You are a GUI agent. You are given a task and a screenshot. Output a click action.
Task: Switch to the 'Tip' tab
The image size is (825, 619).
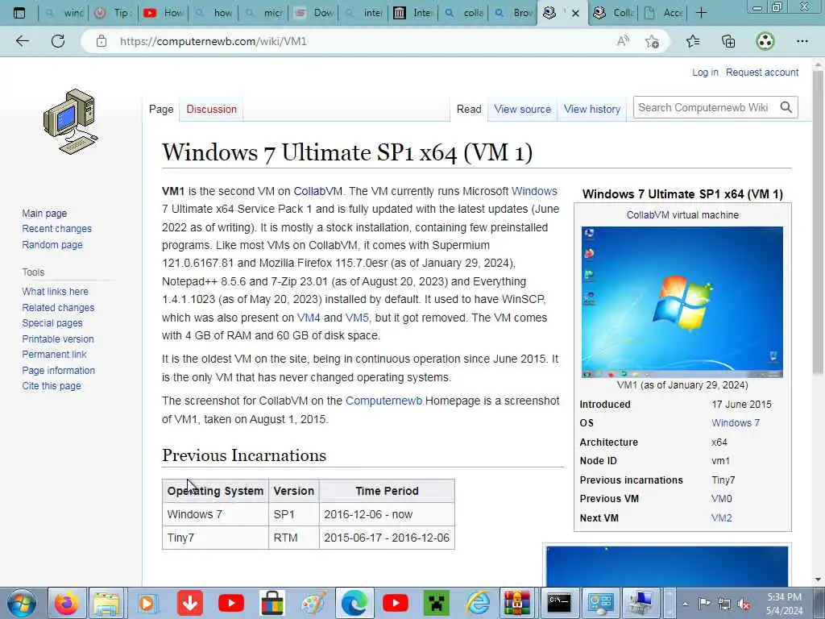[x=113, y=13]
